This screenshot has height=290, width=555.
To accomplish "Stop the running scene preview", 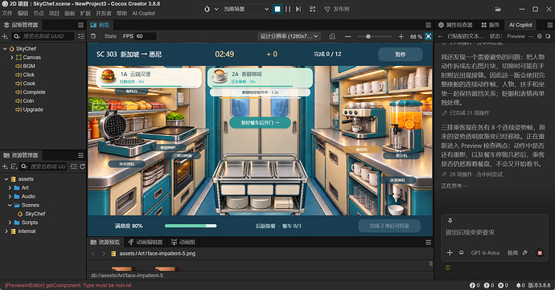I will [x=277, y=9].
